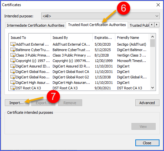164x151 pixels.
Task: Select the Copyright (c) 1997 certificate icon
Action: click(x=13, y=61)
